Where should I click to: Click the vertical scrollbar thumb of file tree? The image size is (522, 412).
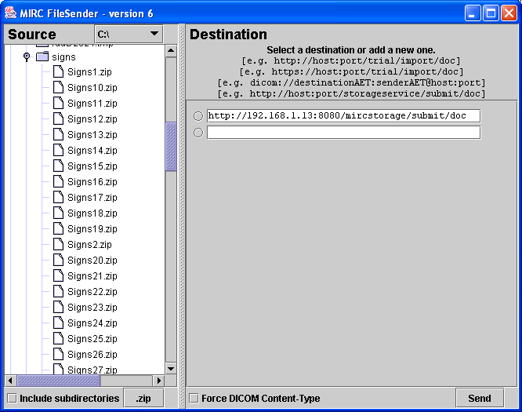[171, 147]
